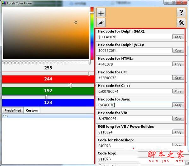Click the alpha value 255
189x166 pixels.
pos(48,68)
